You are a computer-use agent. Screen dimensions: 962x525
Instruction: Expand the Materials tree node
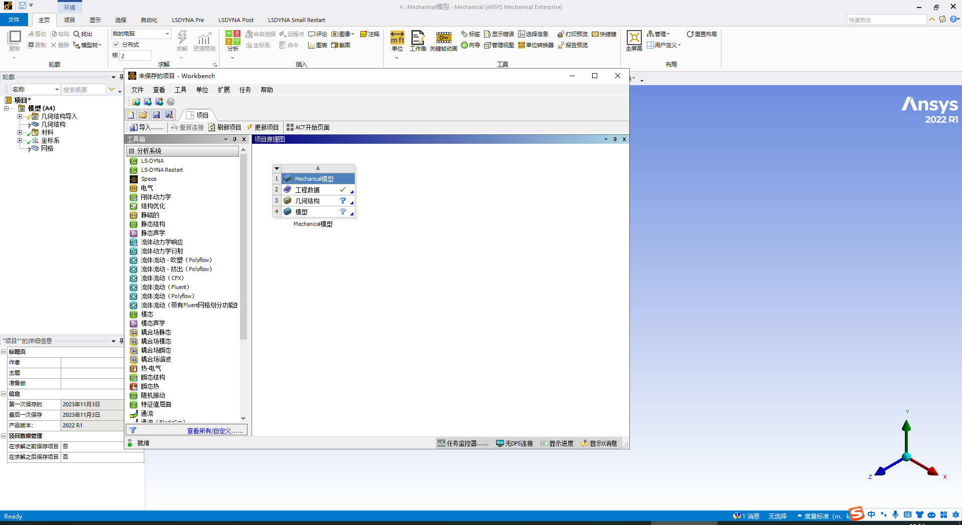[20, 132]
